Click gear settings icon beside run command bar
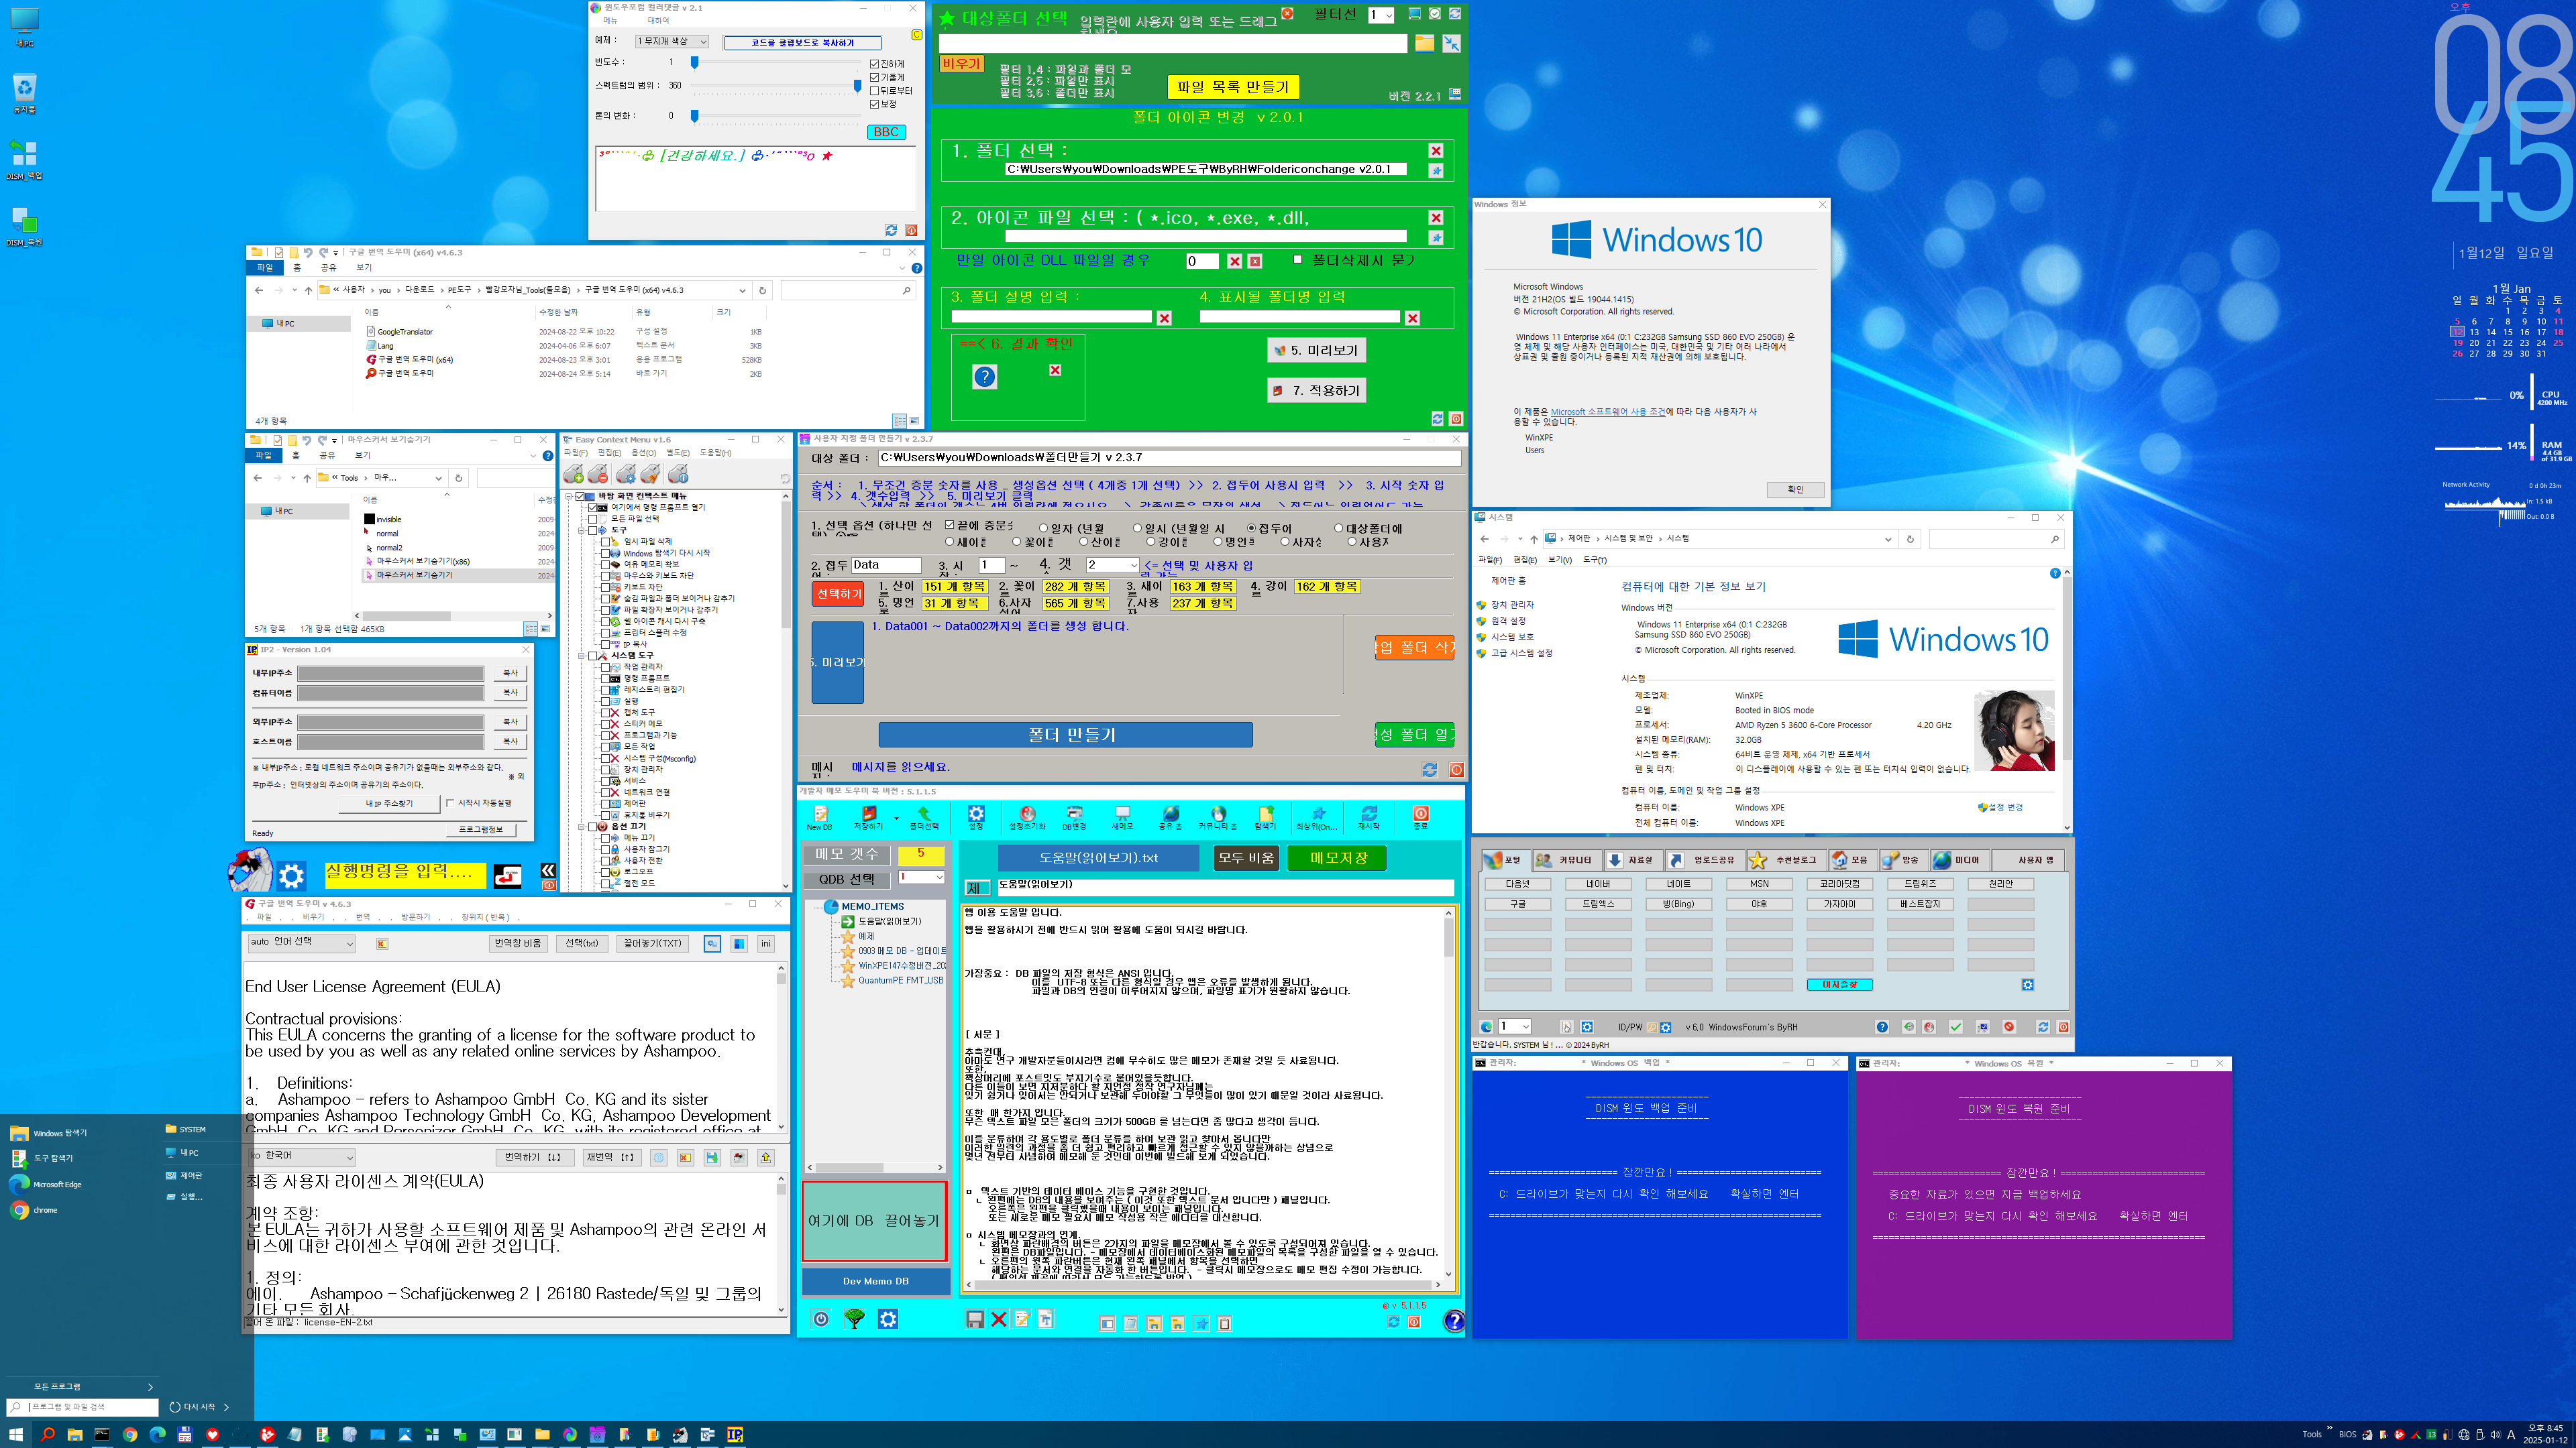Viewport: 2576px width, 1448px height. pos(291,876)
